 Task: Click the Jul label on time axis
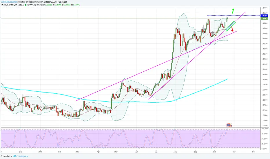coord(156,152)
